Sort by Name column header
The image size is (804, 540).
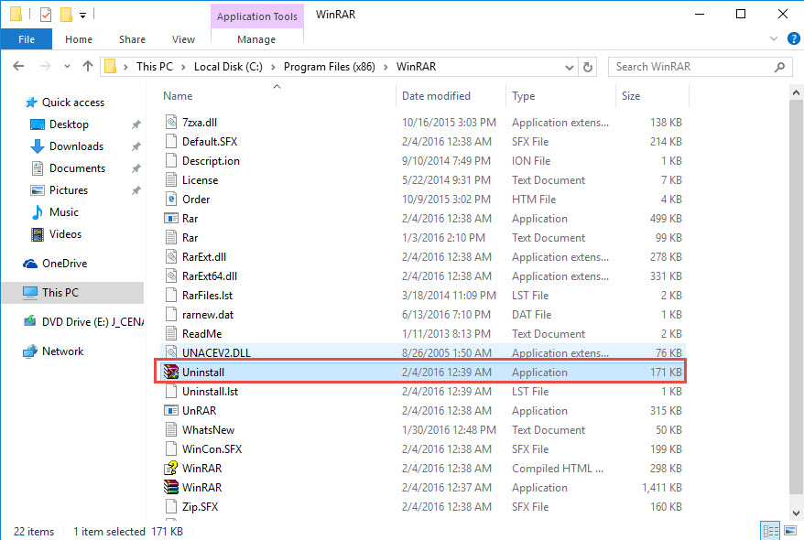[178, 96]
